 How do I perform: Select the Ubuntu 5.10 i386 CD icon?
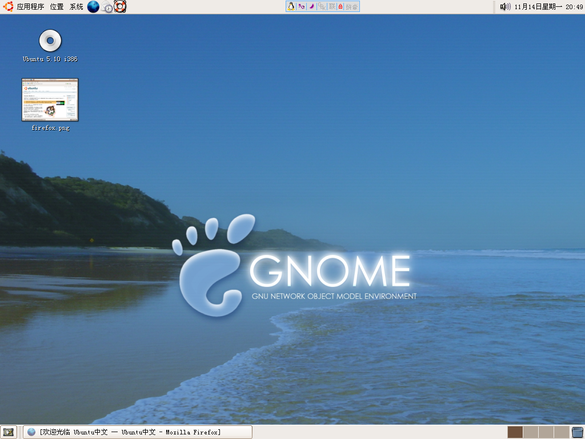[50, 41]
